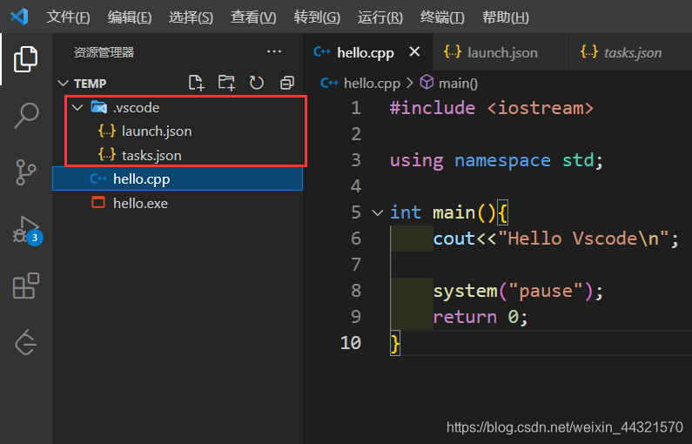
Task: Select hello.cpp in the file tree
Action: click(178, 178)
